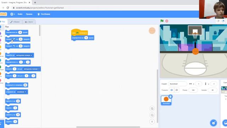Click the red stop button above stage
The height and width of the screenshot is (128, 227).
pyautogui.click(x=167, y=21)
